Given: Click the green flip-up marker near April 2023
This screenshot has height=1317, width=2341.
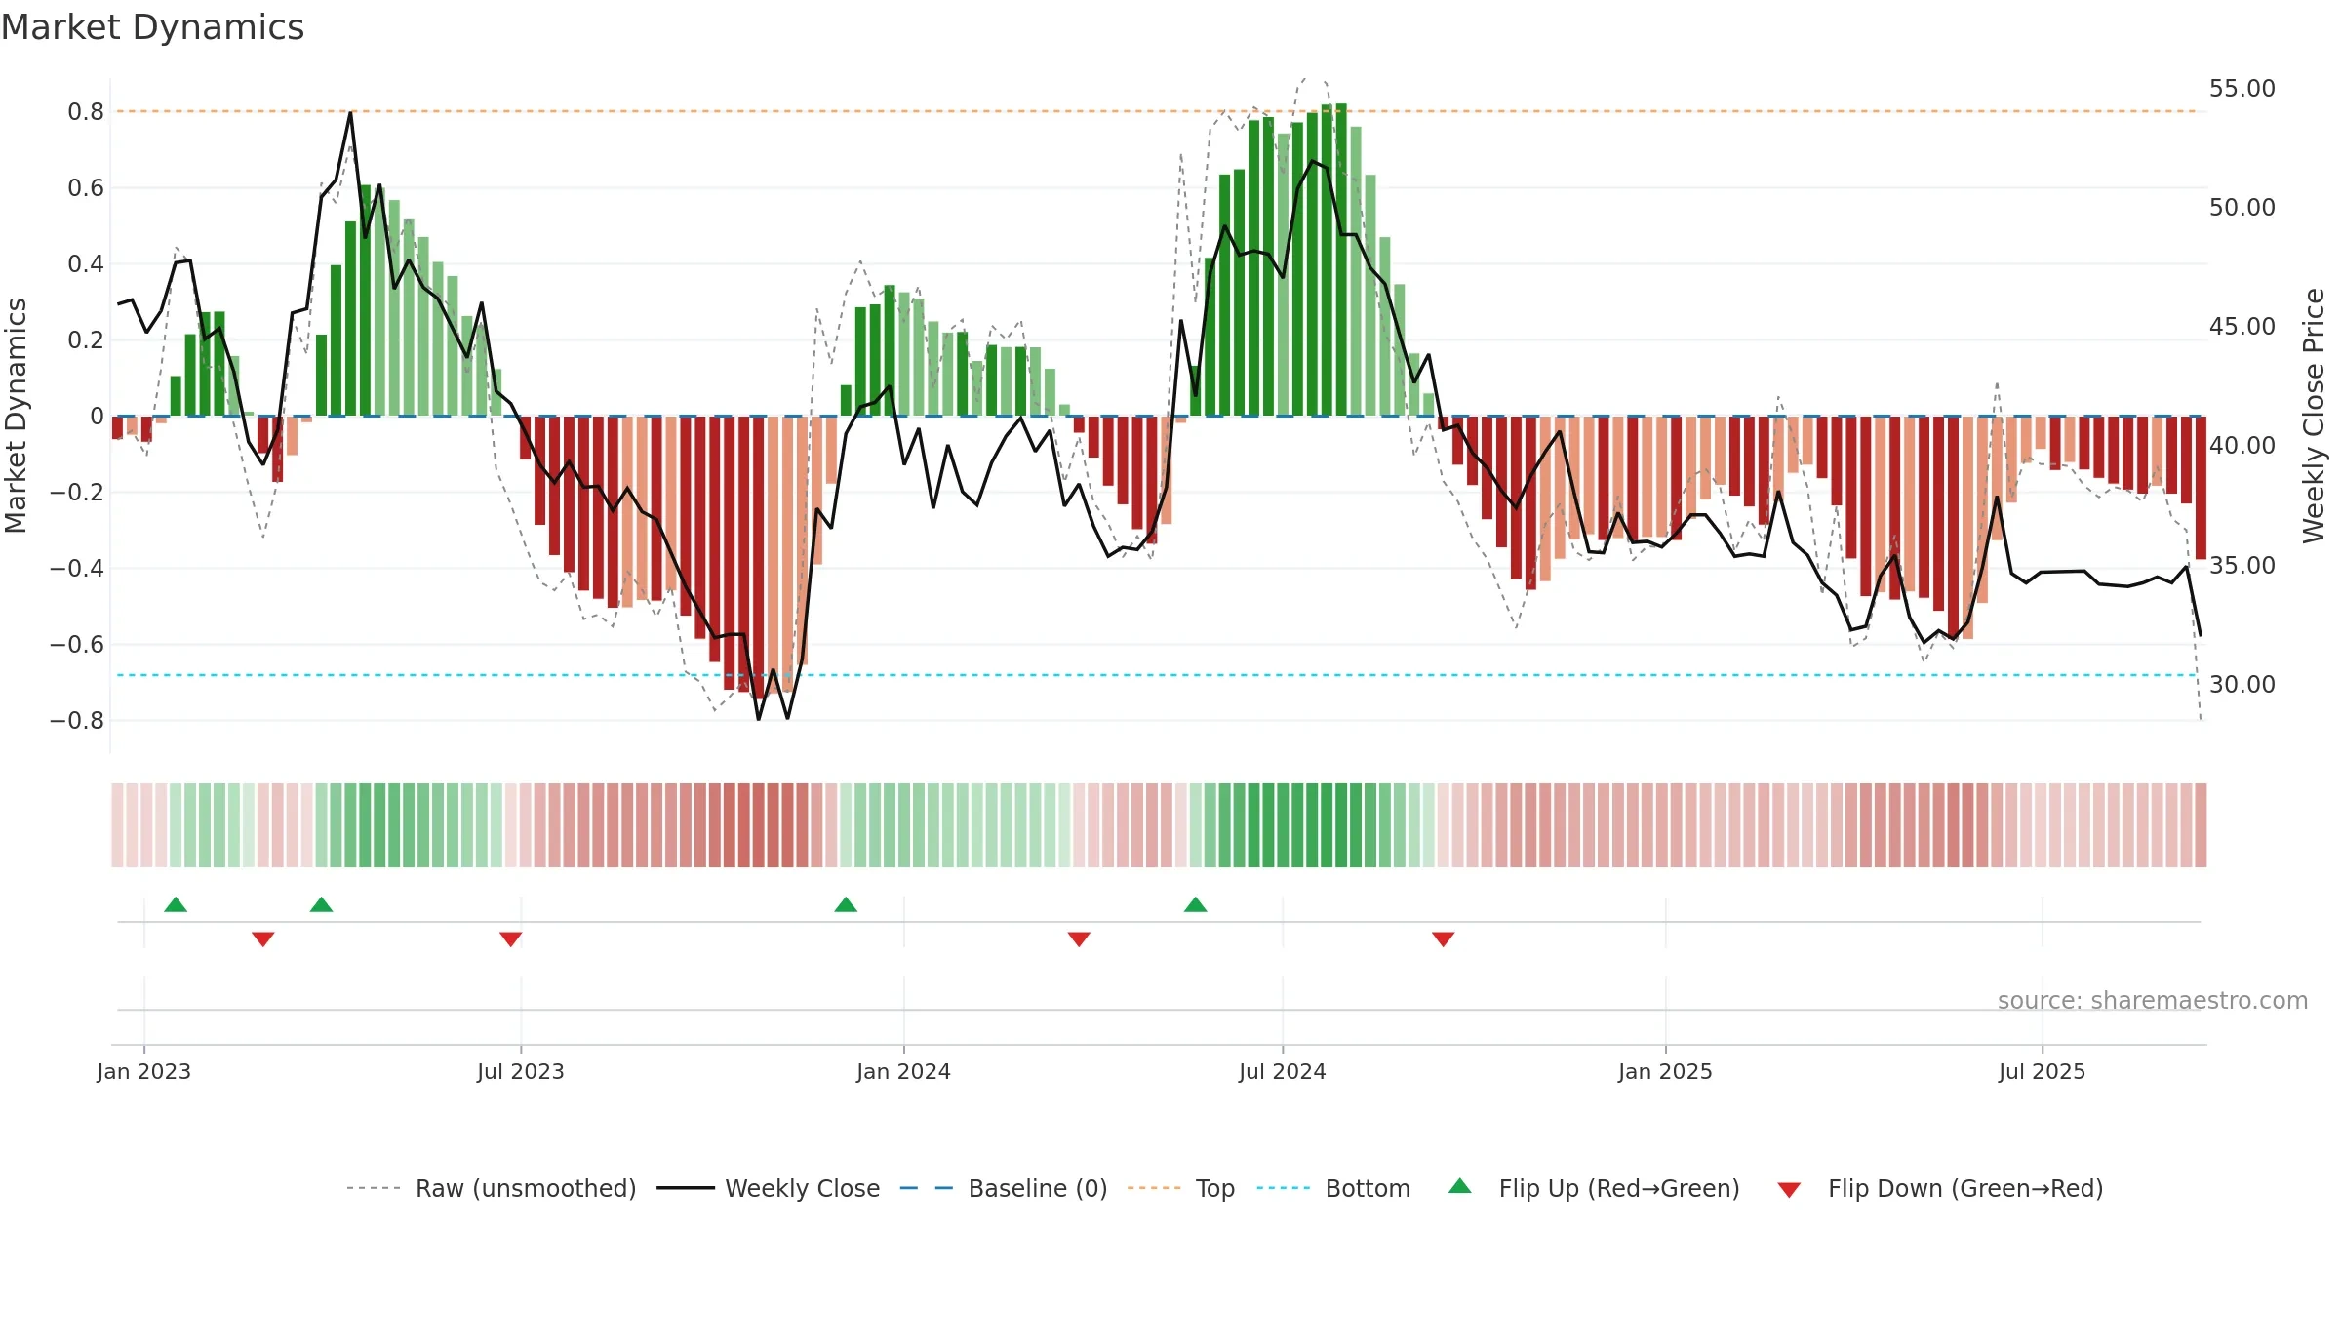Looking at the screenshot, I should pyautogui.click(x=321, y=904).
